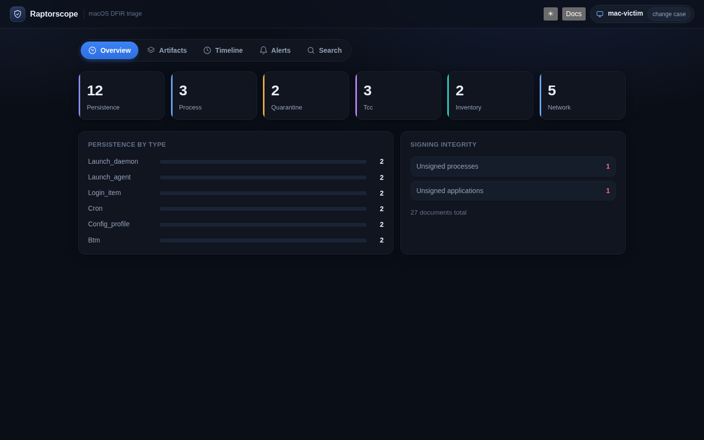Open the Unsigned applications row
704x440 pixels.
coord(513,191)
